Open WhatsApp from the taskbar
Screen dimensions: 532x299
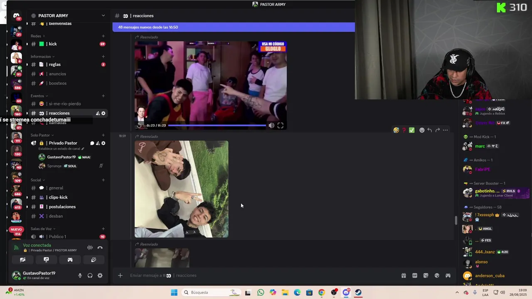261,292
